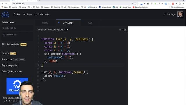The height and width of the screenshot is (105, 186).
Task: Open the Company bookmarks folder
Action: (x=45, y=7)
